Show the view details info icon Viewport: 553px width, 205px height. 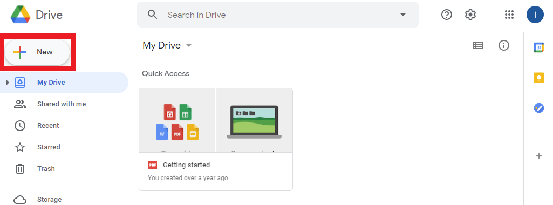tap(503, 45)
